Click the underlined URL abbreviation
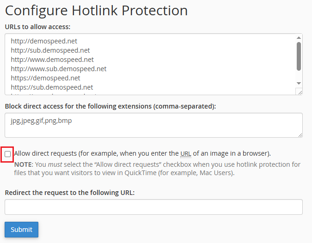This screenshot has width=312, height=243. coord(186,153)
